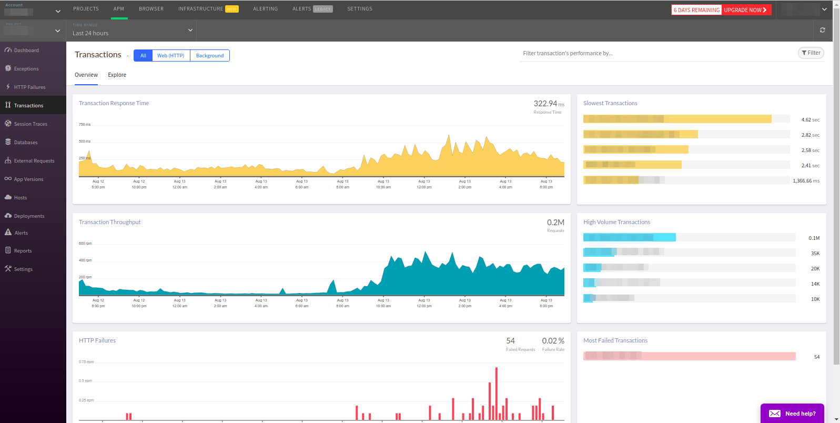Click the App Versions infinity icon

[8, 179]
